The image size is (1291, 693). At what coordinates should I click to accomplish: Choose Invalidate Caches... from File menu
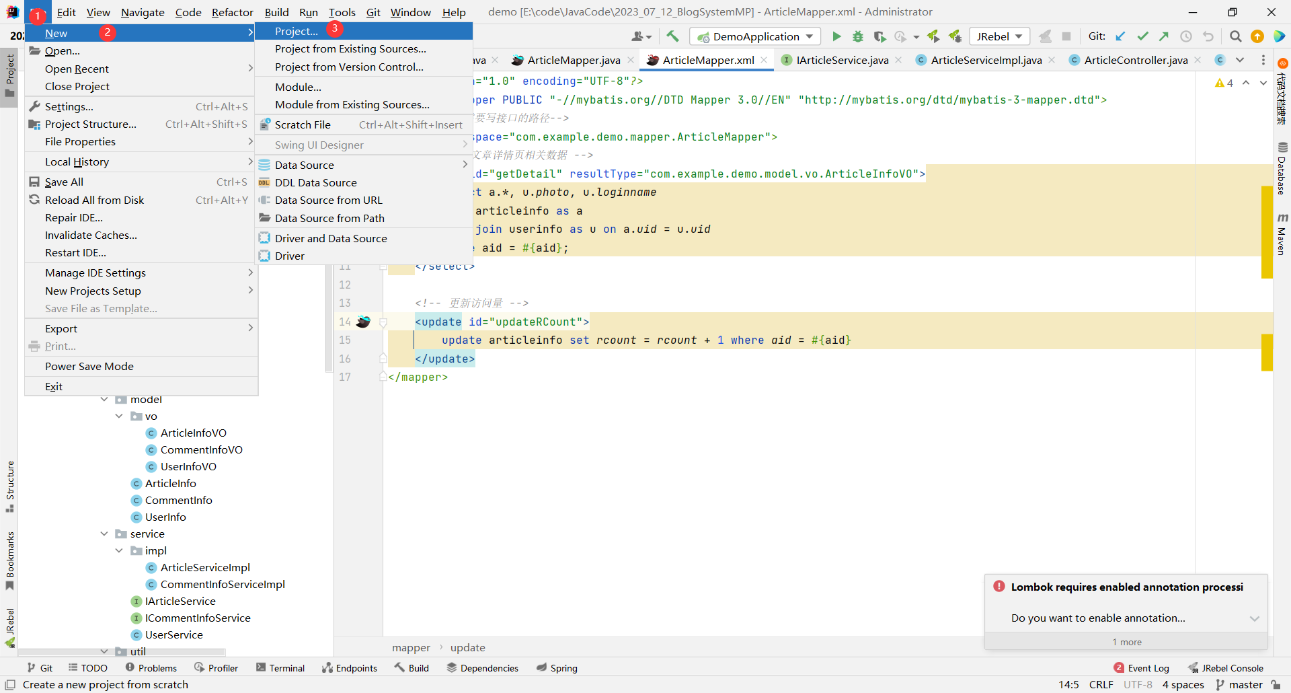point(91,235)
